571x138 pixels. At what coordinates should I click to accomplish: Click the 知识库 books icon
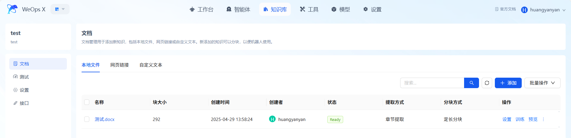[x=265, y=9]
